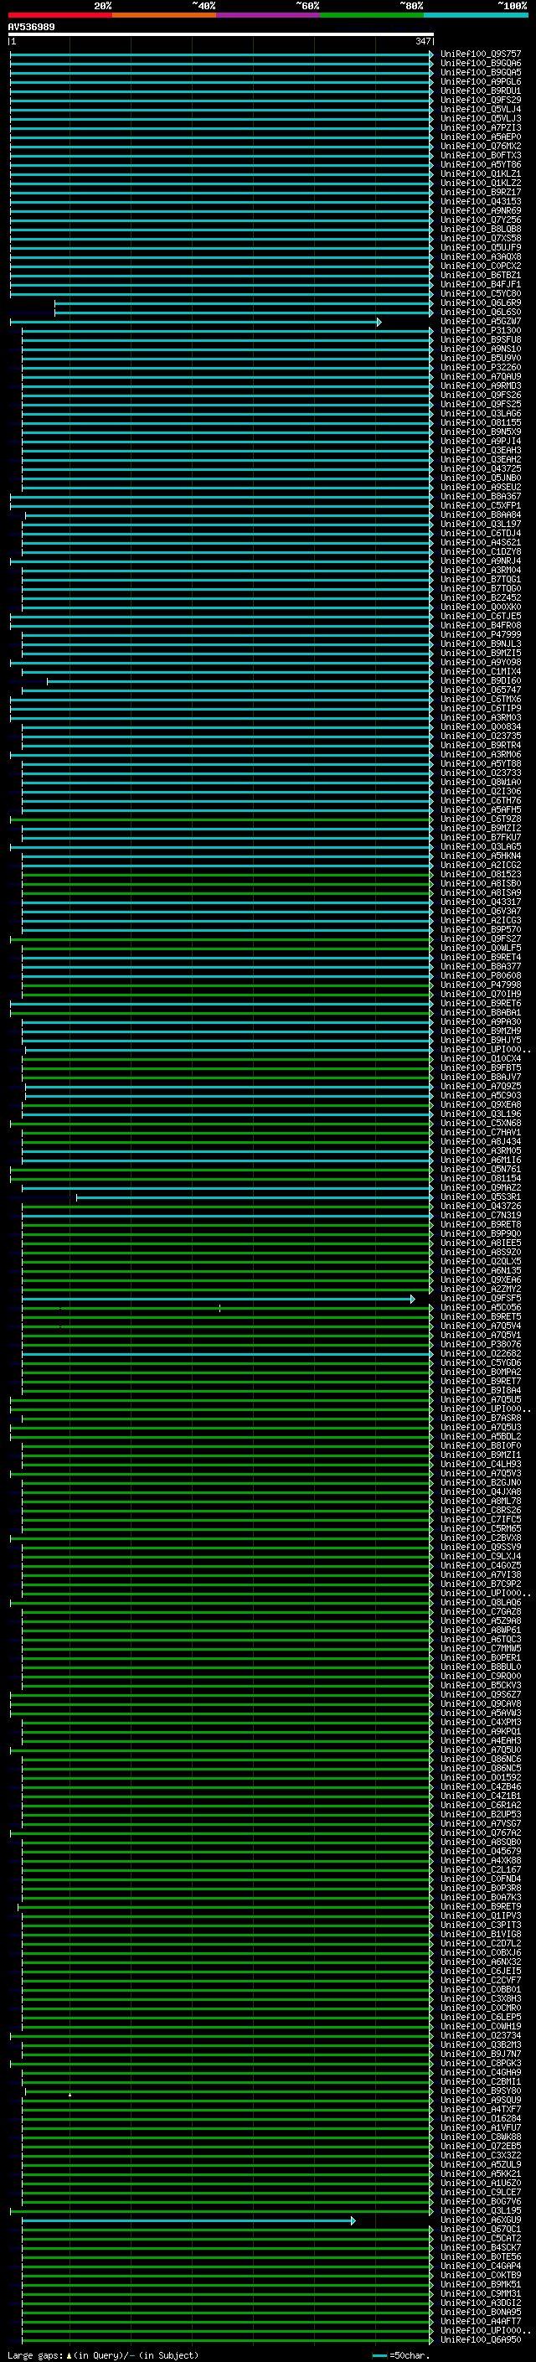Open the UniRef100_Q9S757 hit label

tap(480, 54)
